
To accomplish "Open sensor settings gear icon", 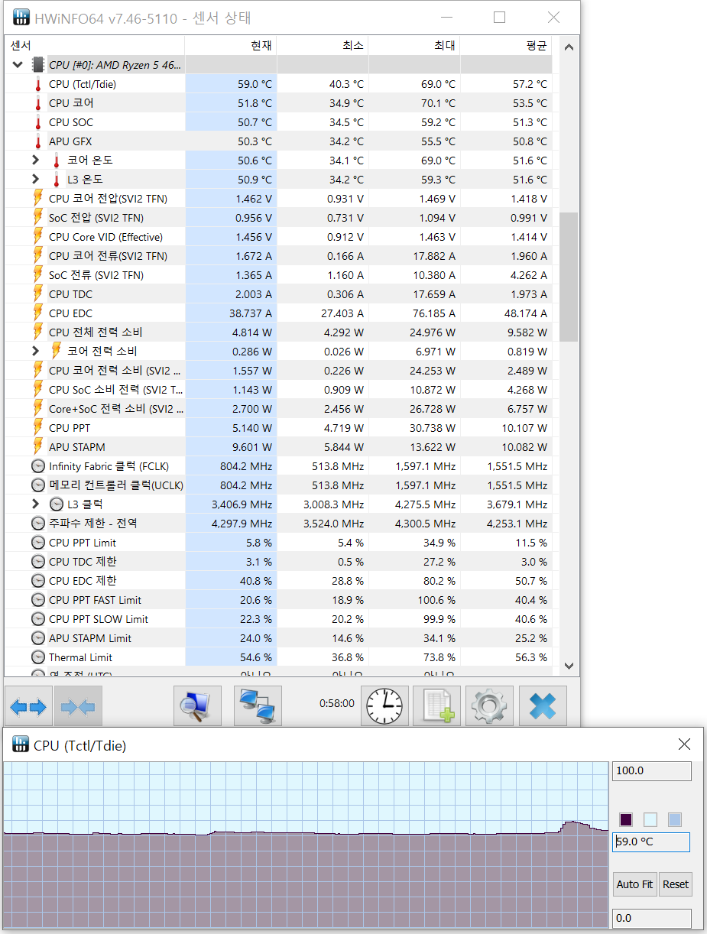I will 488,706.
